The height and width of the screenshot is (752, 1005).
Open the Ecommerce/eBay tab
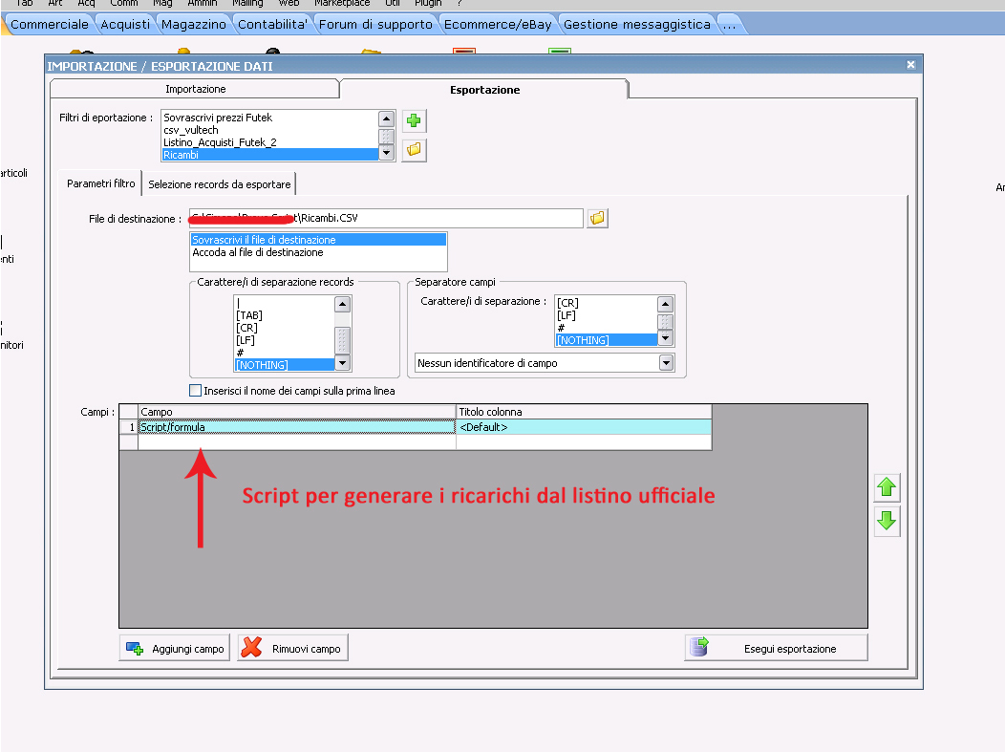coord(498,24)
